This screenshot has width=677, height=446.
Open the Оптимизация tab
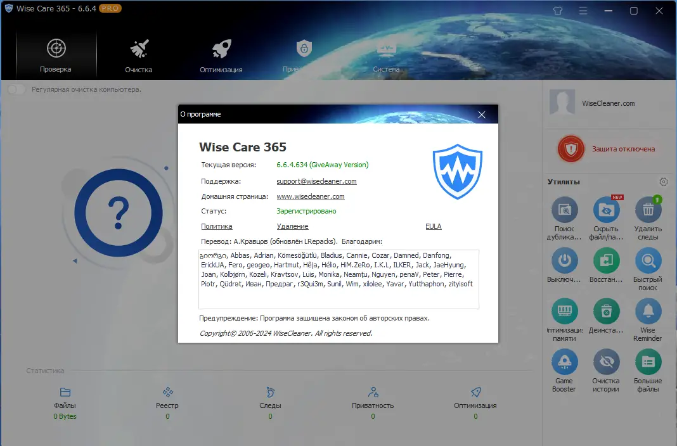[x=221, y=55]
